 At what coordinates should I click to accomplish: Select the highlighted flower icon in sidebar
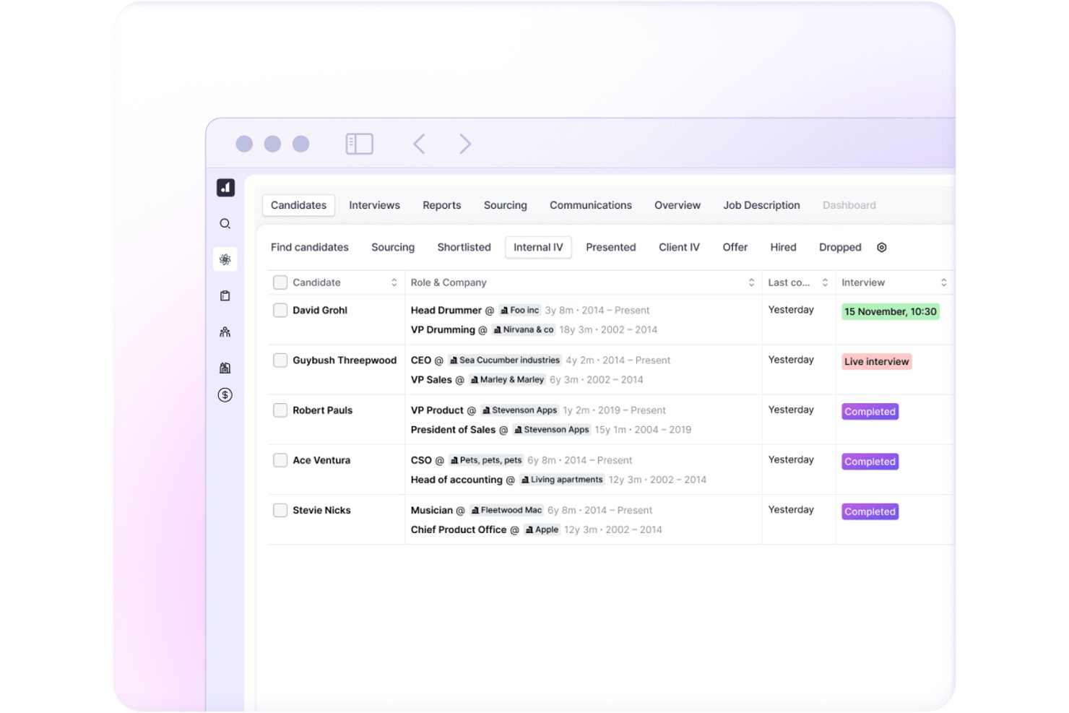225,259
